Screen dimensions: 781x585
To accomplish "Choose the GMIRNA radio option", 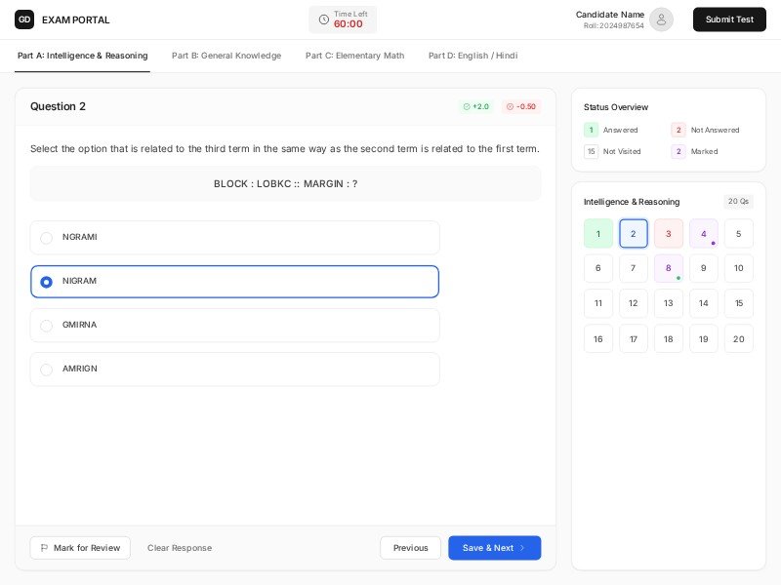I will 46,326.
